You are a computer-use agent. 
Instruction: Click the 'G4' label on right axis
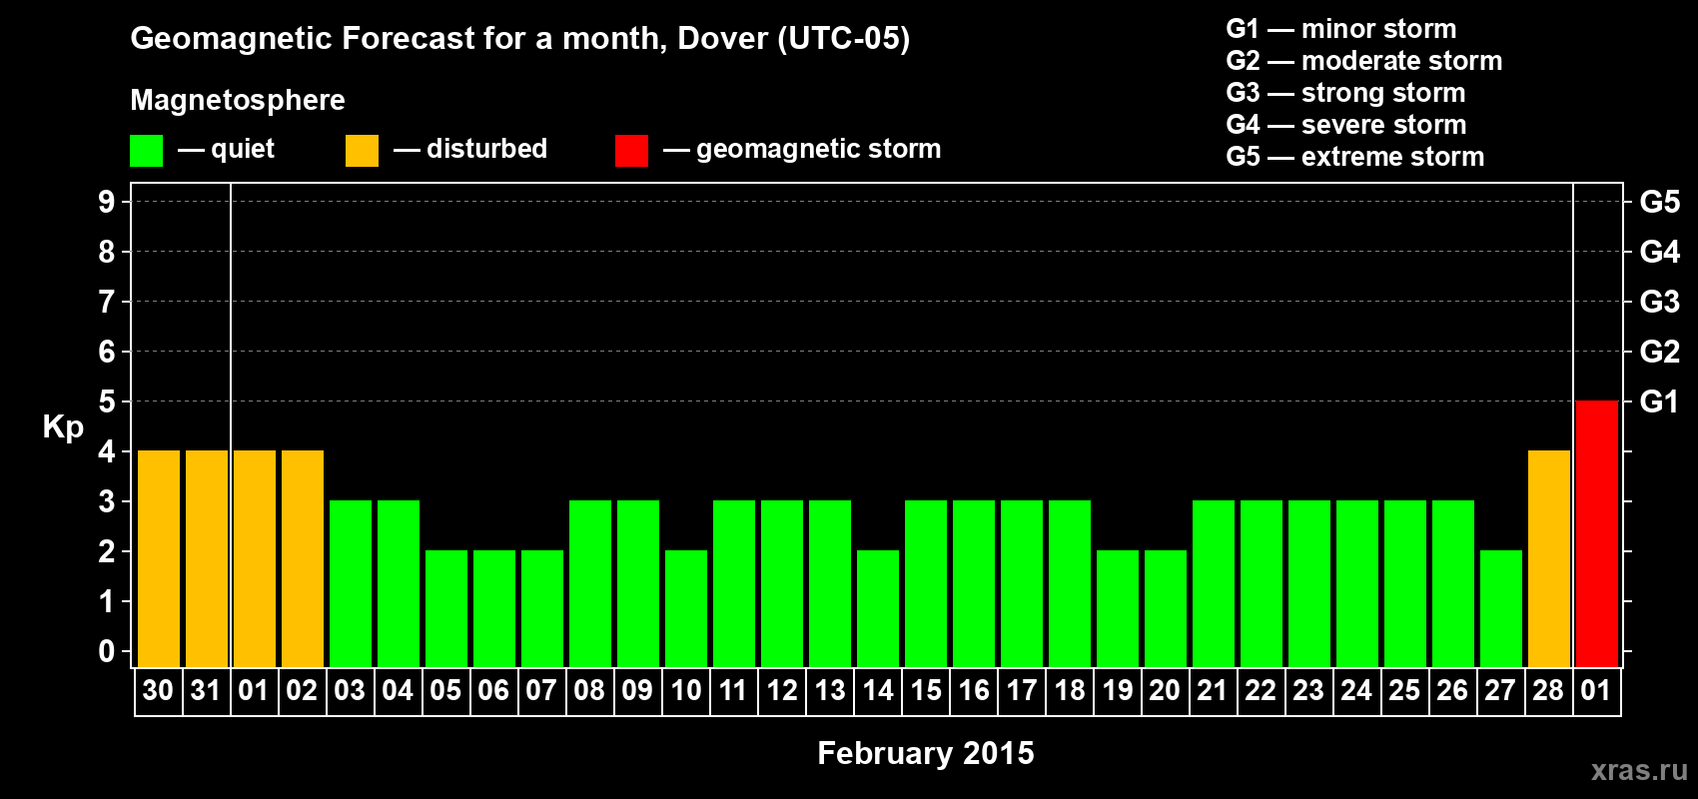(1660, 252)
